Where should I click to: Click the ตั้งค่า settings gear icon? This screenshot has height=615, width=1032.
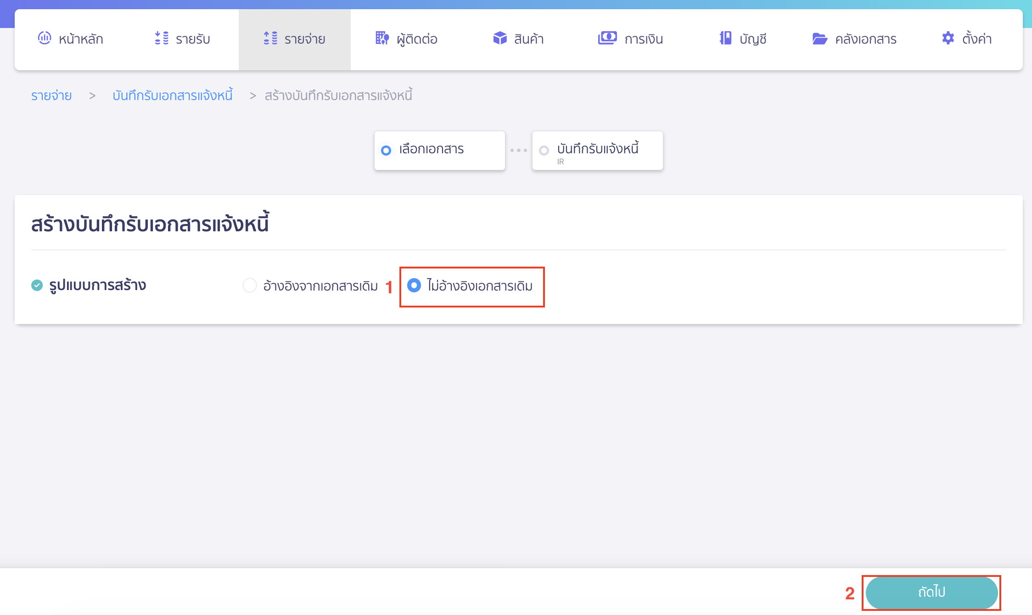coord(948,38)
